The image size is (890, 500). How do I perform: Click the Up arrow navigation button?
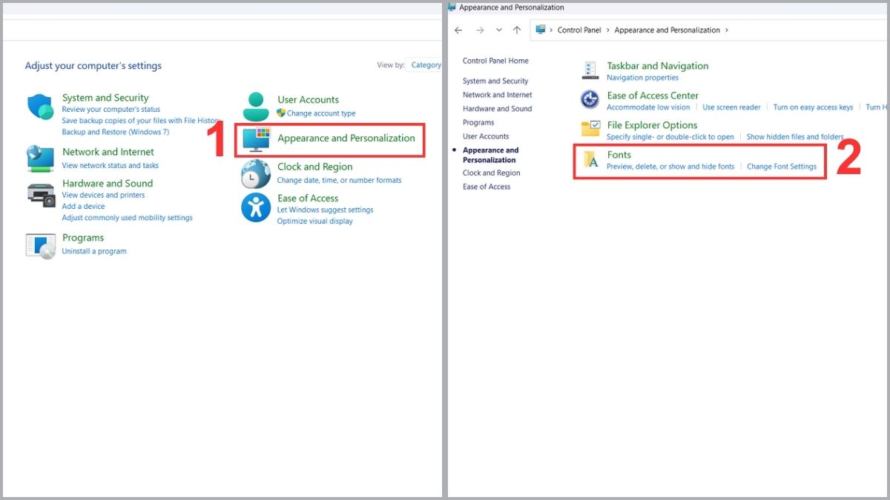517,30
